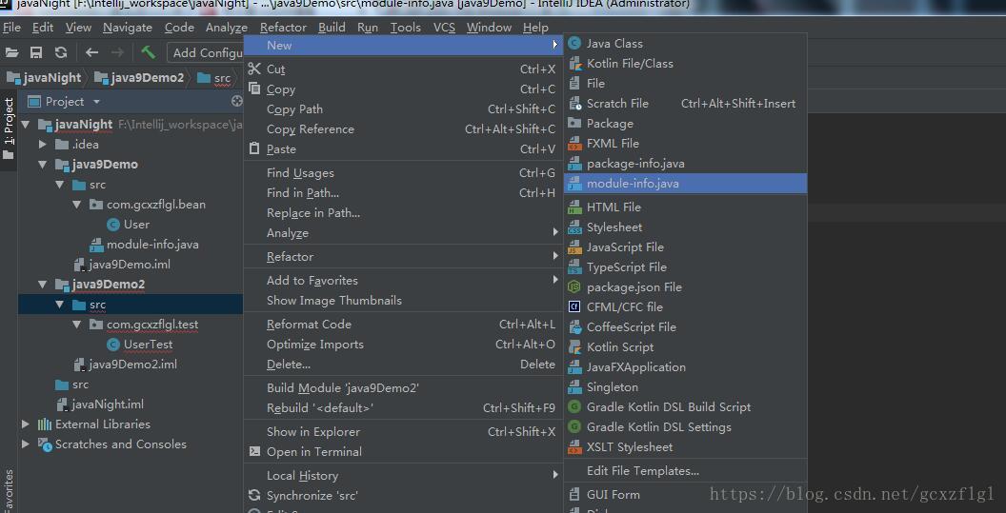Click the Synchronize refresh toolbar icon
This screenshot has height=513, width=1006.
coord(61,52)
